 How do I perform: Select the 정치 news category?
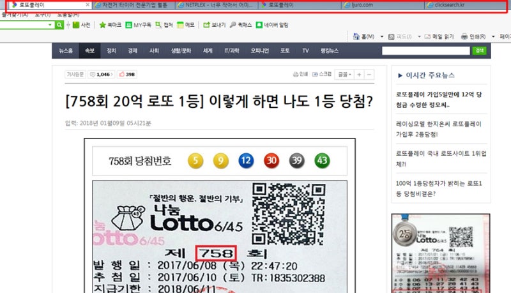pos(111,51)
